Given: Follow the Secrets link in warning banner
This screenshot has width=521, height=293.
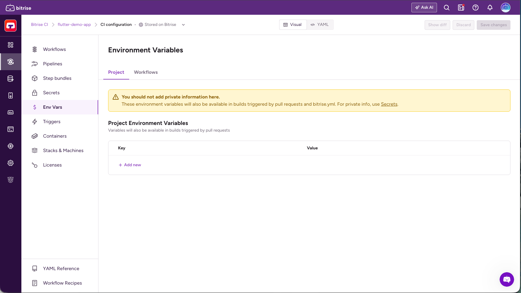Looking at the screenshot, I should pyautogui.click(x=389, y=104).
